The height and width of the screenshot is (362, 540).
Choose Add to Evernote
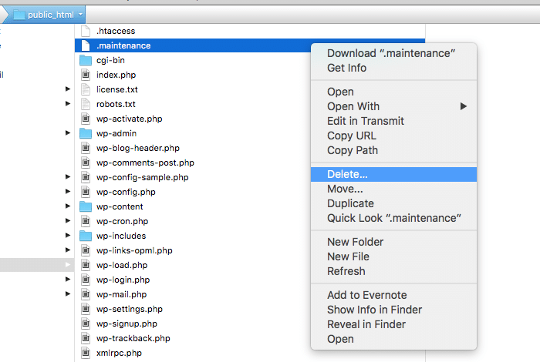tap(393, 295)
